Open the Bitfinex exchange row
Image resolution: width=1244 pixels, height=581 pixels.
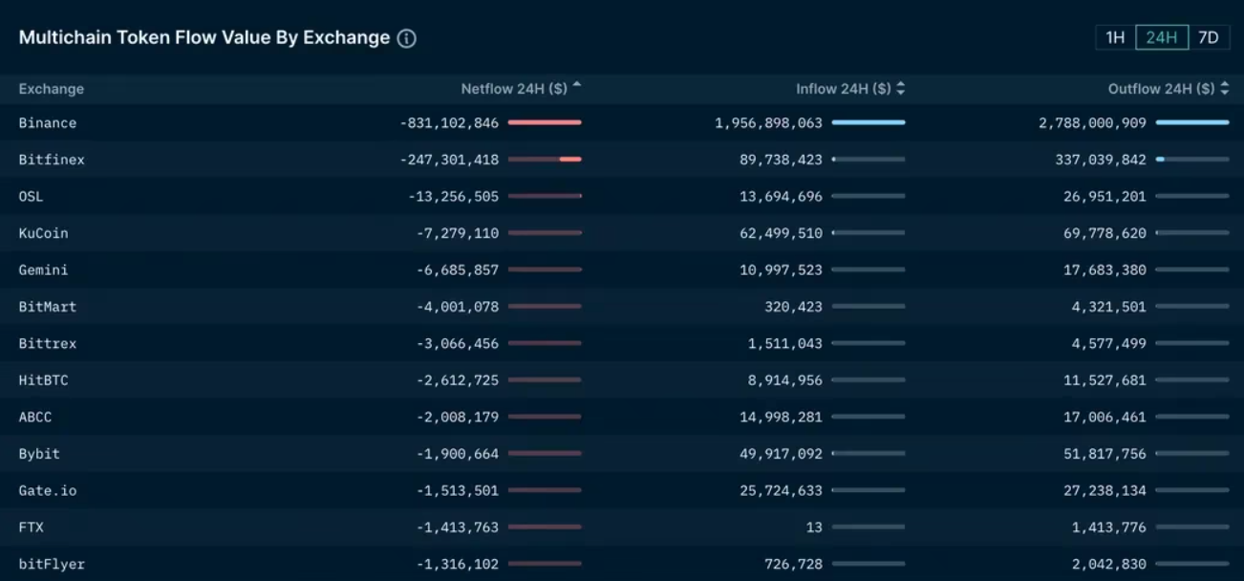tap(52, 160)
